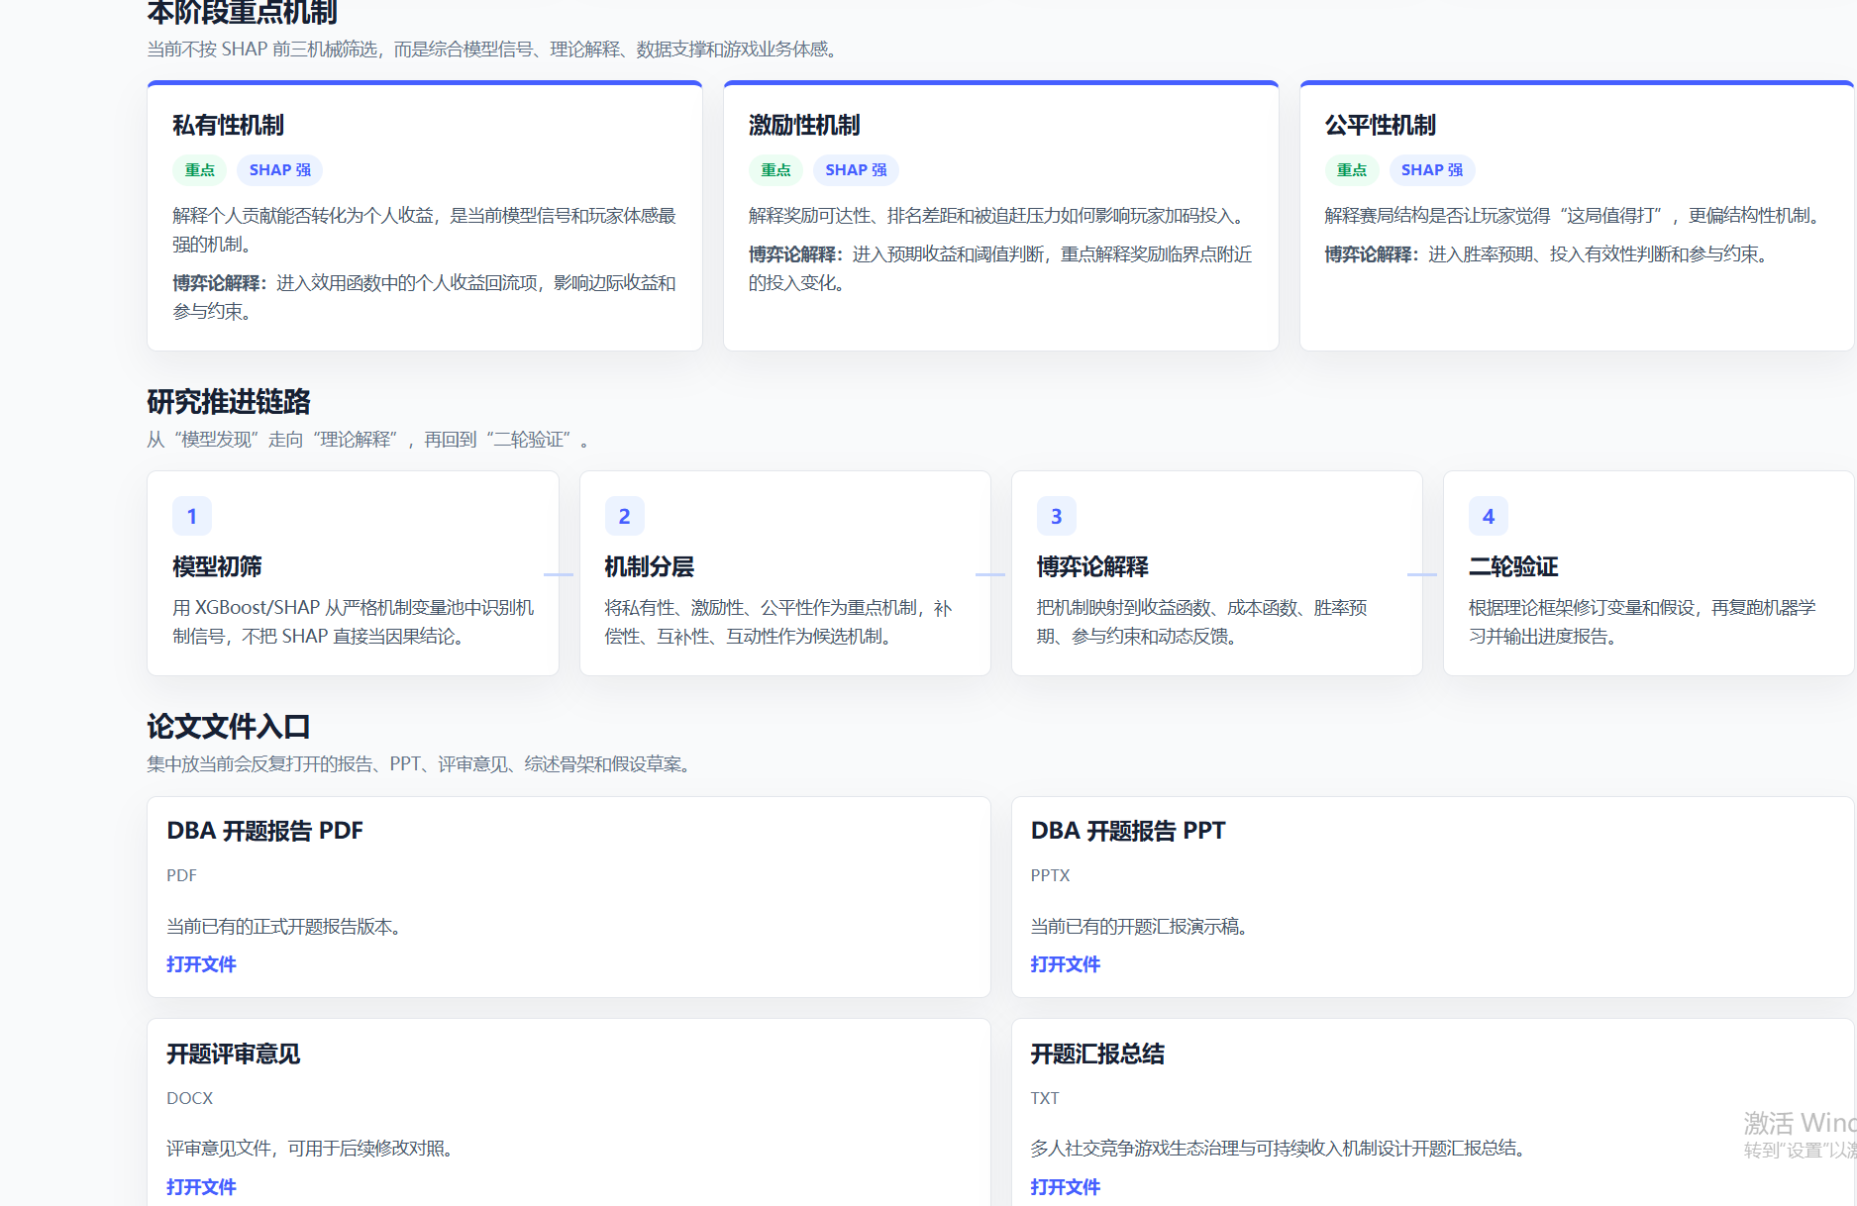Click the 二轮验证 step heading

(1513, 566)
